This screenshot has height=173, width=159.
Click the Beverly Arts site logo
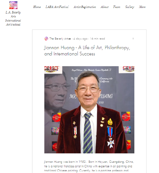[13, 5]
